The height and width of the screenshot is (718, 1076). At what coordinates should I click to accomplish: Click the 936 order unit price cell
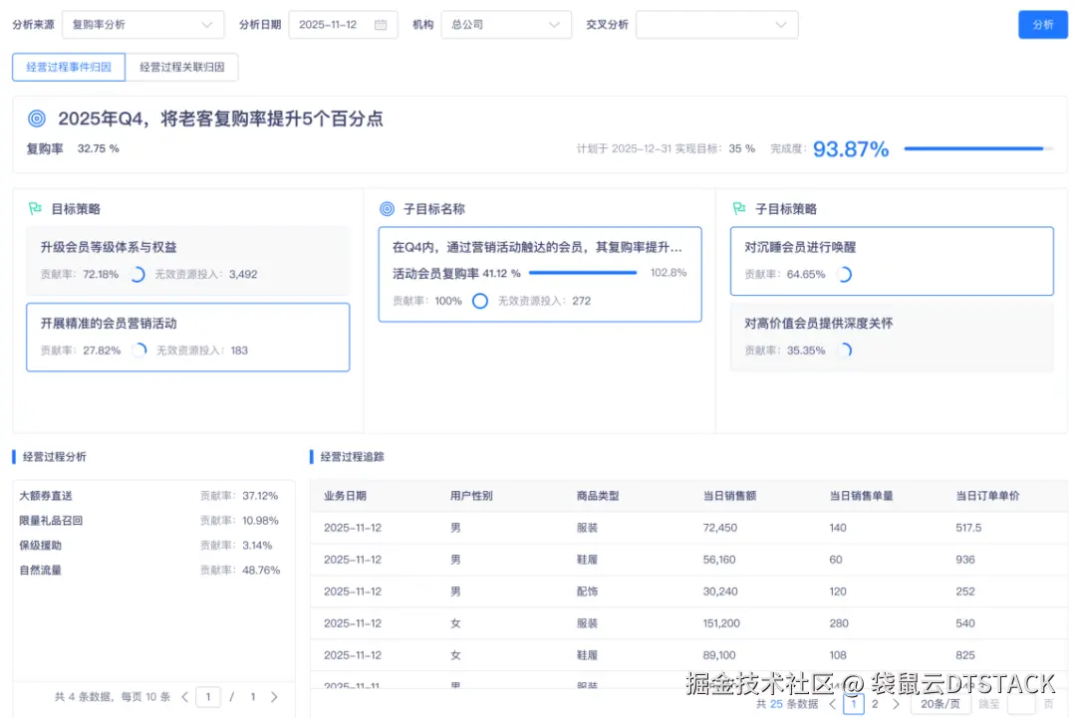pos(964,560)
